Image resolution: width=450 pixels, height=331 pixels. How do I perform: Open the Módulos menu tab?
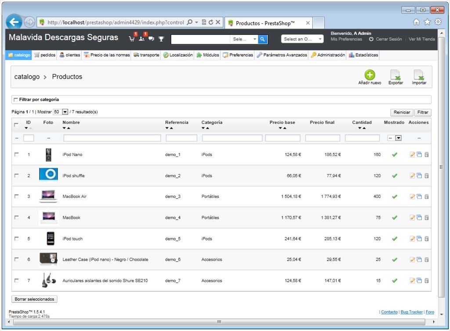pos(208,55)
